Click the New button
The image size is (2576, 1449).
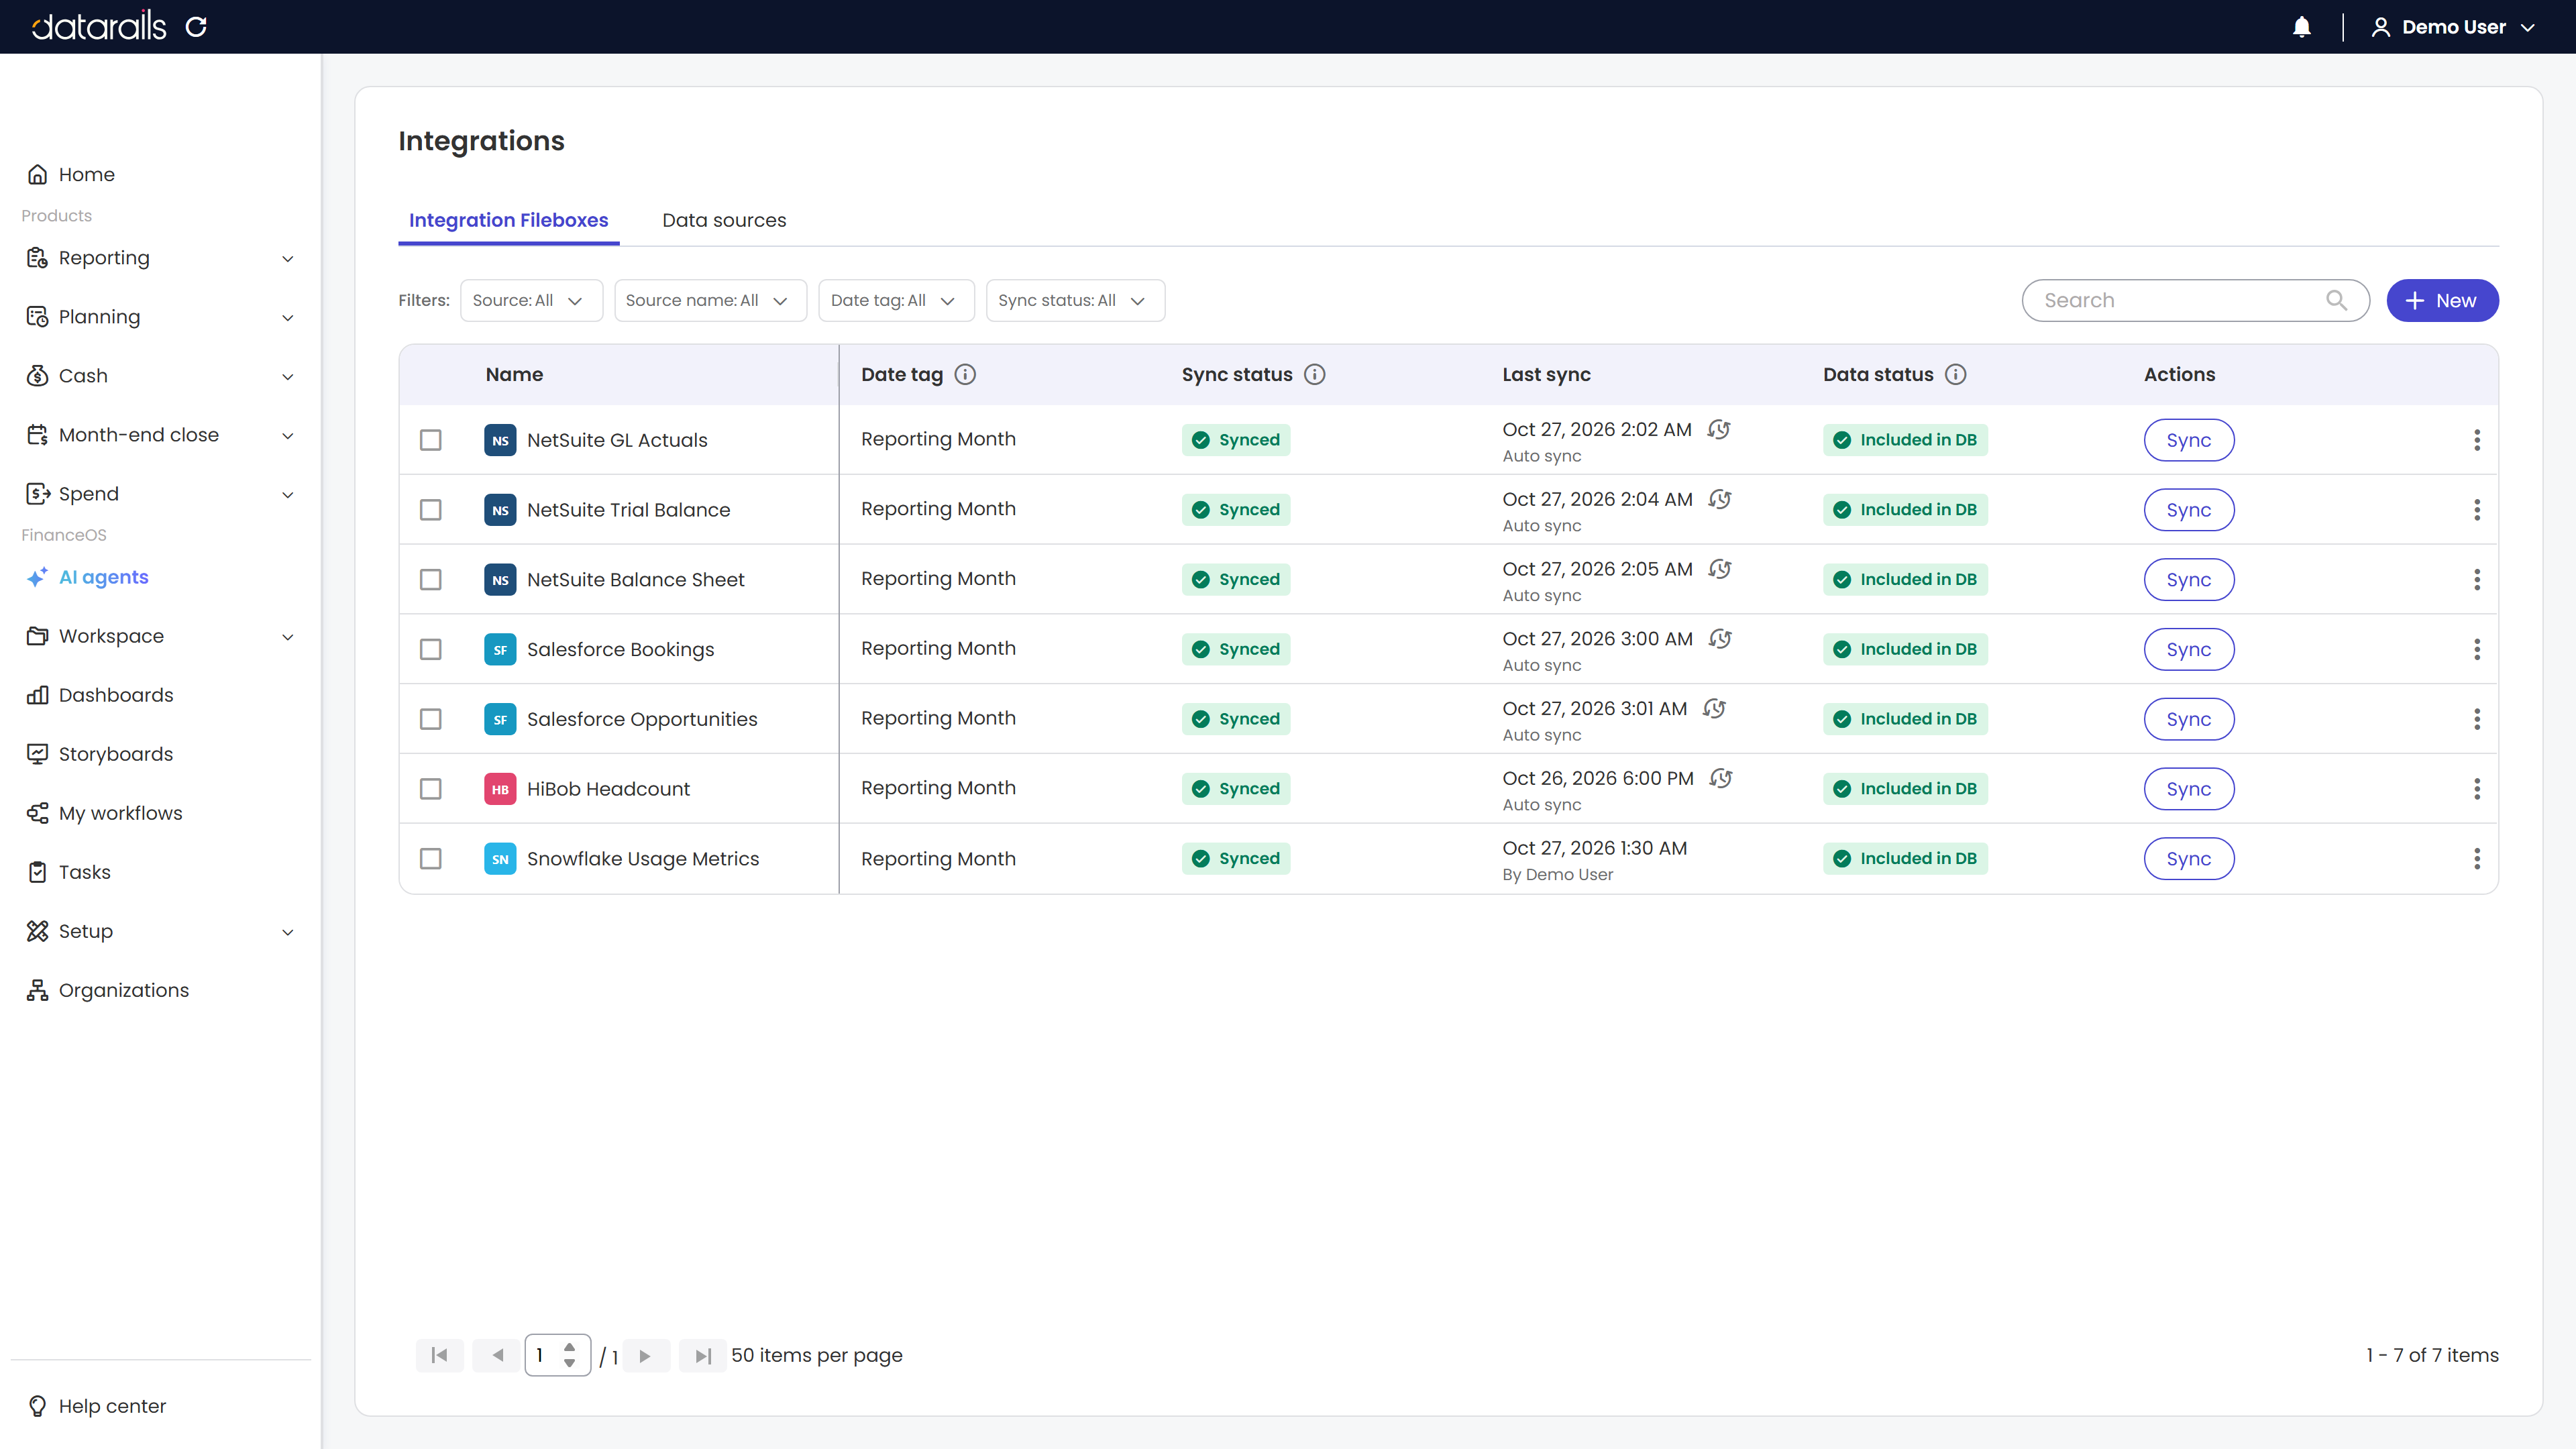pyautogui.click(x=2442, y=300)
